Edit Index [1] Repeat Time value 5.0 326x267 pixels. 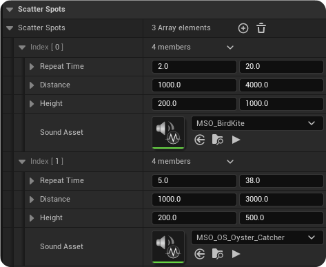(x=194, y=181)
